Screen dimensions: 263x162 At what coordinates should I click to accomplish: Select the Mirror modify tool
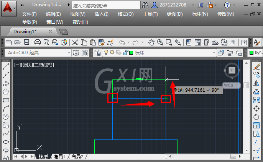(x=256, y=83)
